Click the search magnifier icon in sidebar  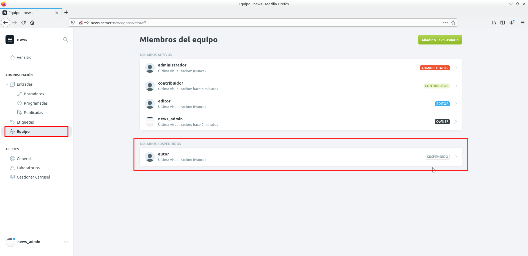click(x=65, y=40)
